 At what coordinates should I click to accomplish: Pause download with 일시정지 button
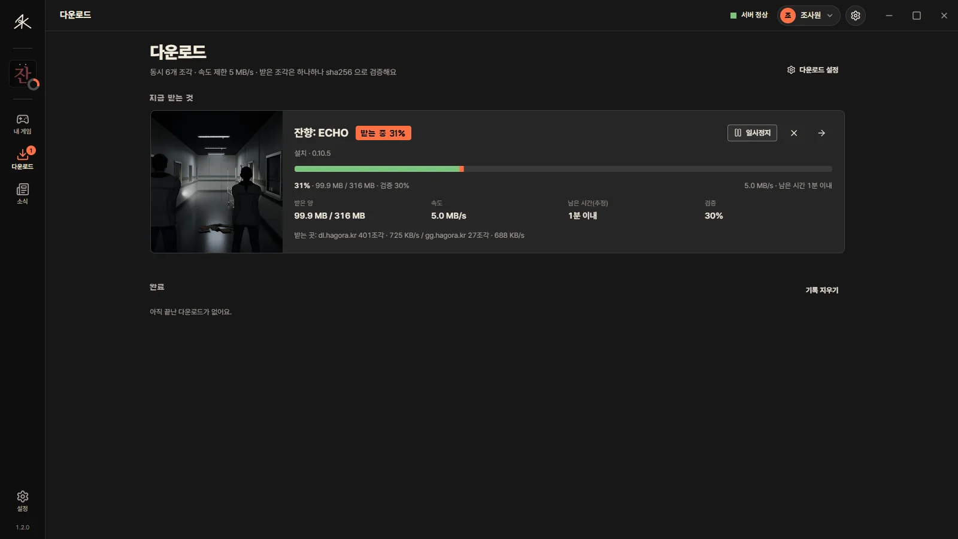tap(752, 133)
